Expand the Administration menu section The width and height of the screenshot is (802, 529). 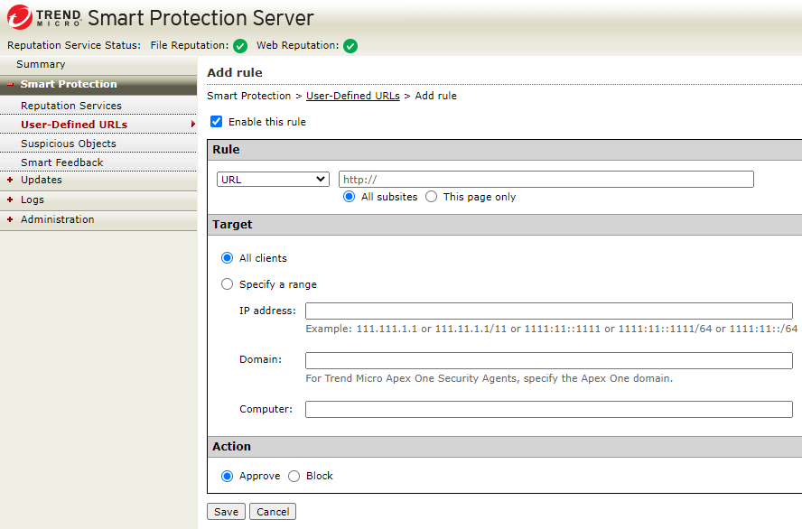click(10, 220)
